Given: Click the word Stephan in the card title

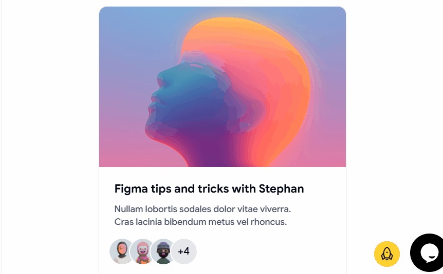Looking at the screenshot, I should tap(281, 189).
